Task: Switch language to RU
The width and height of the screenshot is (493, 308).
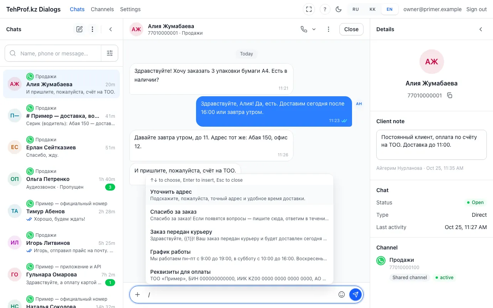Action: click(355, 9)
